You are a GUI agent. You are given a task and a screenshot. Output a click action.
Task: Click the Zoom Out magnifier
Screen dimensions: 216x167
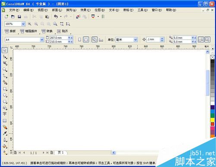pos(36,24)
